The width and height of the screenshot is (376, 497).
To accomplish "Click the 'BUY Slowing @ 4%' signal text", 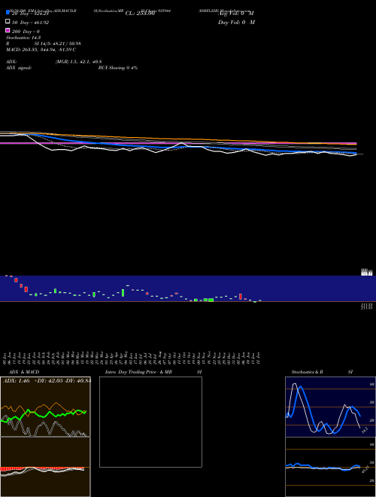I will (x=118, y=68).
